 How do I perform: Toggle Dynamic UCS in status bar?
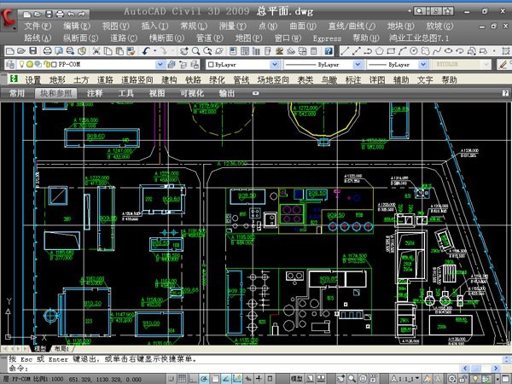pos(236,378)
